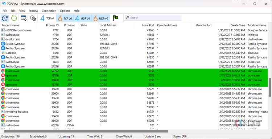Viewport: 272px width, 139px height.
Task: Click Resilio Sync icon on port 62581
Action: 3,66
